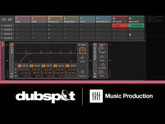Click the Freq Shifter Mix knob
The image size is (165, 124).
102,73
